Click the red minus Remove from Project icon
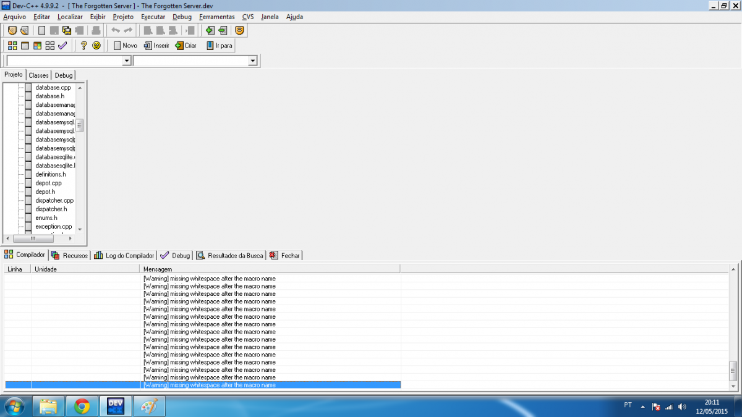 [223, 30]
